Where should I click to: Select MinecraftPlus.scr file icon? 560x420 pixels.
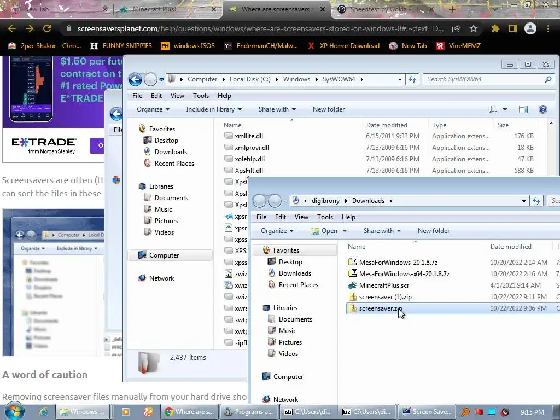[353, 285]
